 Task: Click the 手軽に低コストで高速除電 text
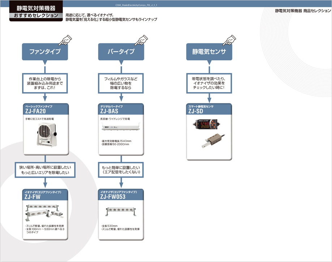39,119
